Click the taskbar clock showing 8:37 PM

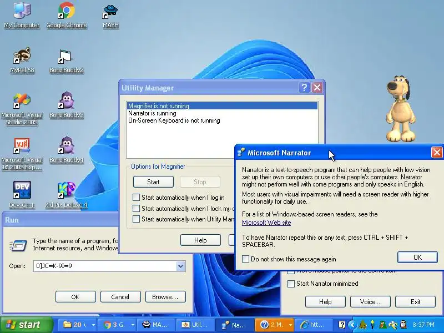(x=423, y=325)
